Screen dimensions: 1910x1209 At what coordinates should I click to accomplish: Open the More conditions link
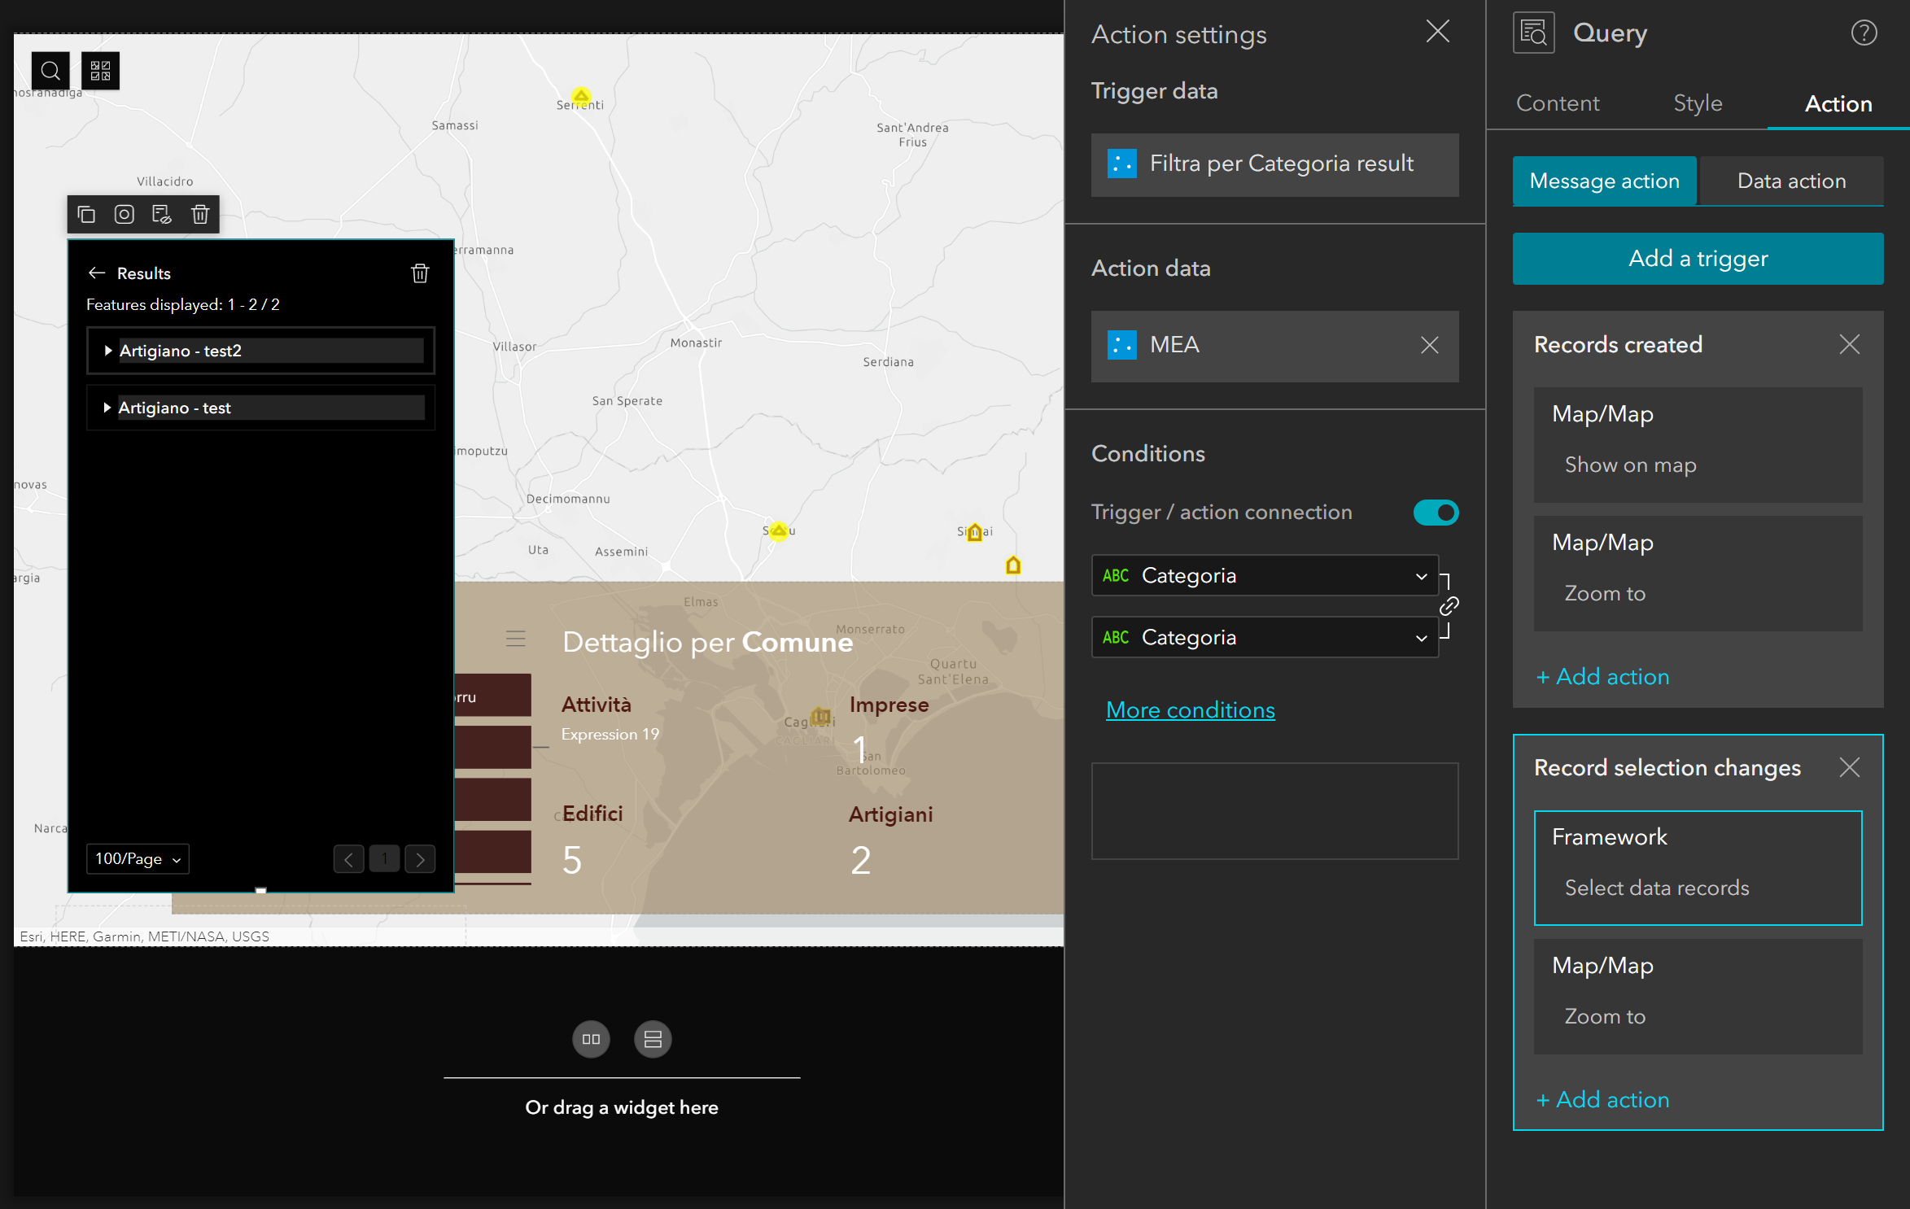(1191, 710)
